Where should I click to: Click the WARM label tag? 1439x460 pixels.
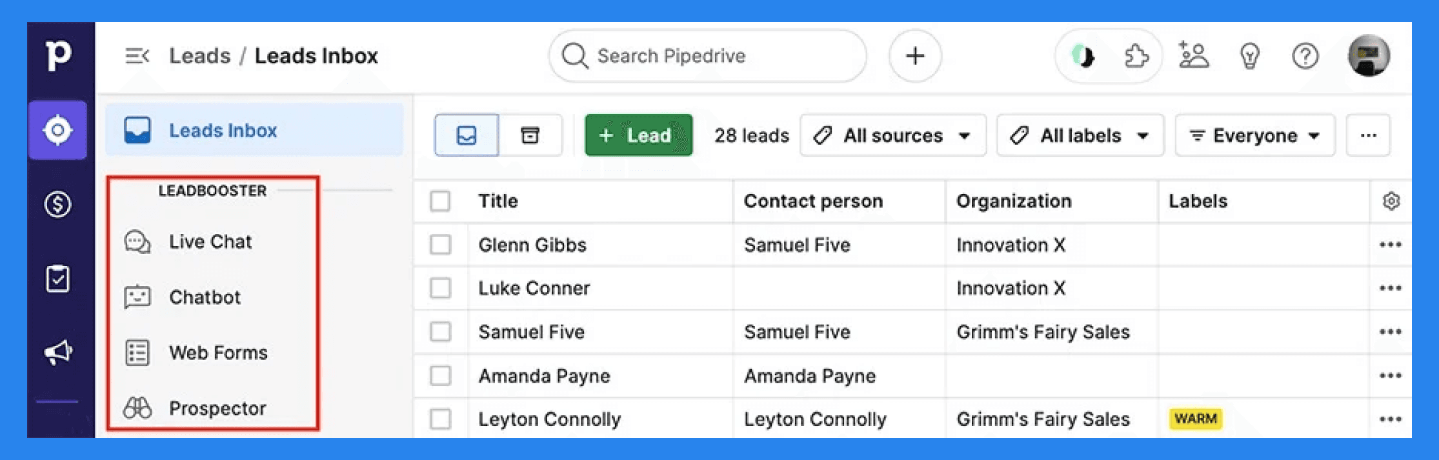[x=1196, y=419]
